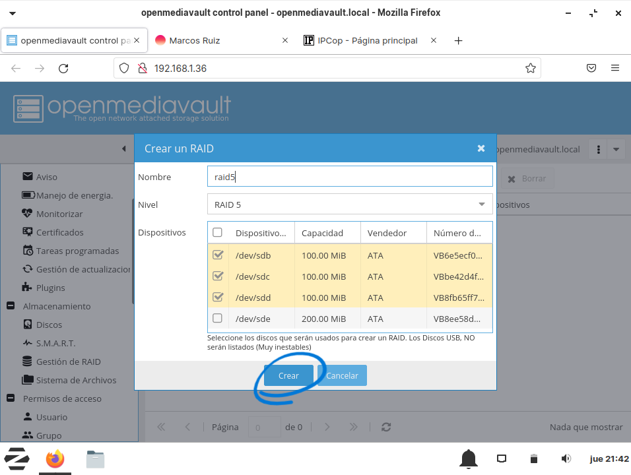Select Gestión de RAID sidebar entry

[68, 362]
